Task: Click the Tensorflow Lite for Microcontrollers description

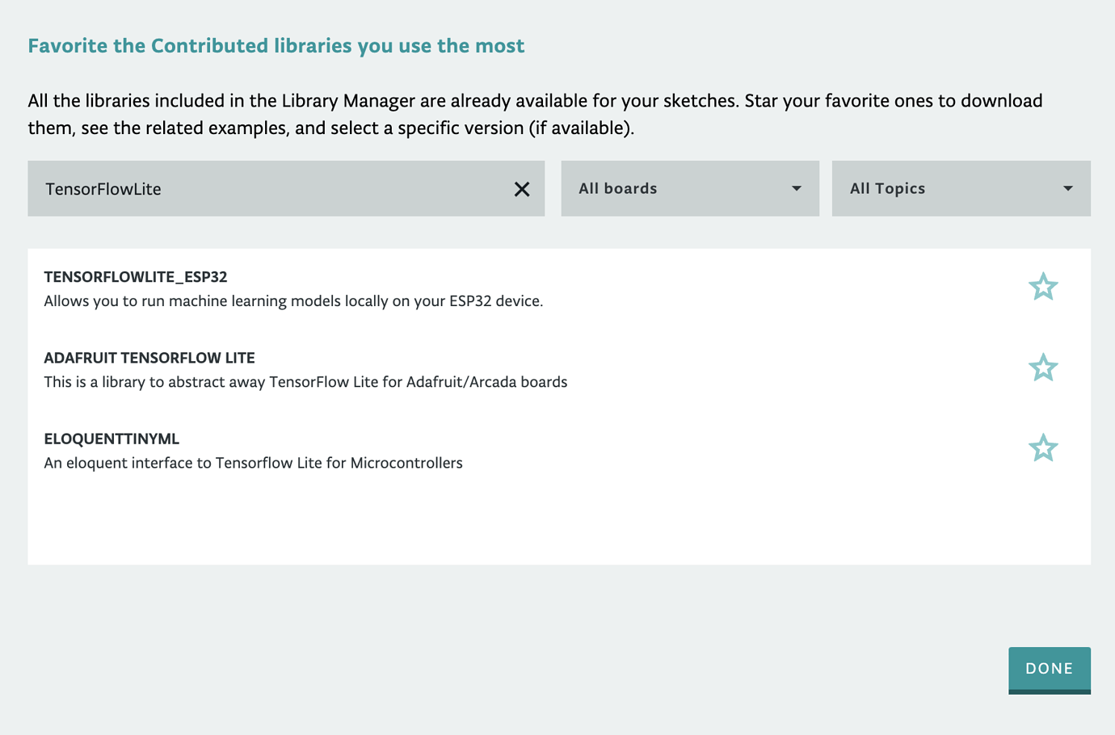Action: pyautogui.click(x=253, y=463)
